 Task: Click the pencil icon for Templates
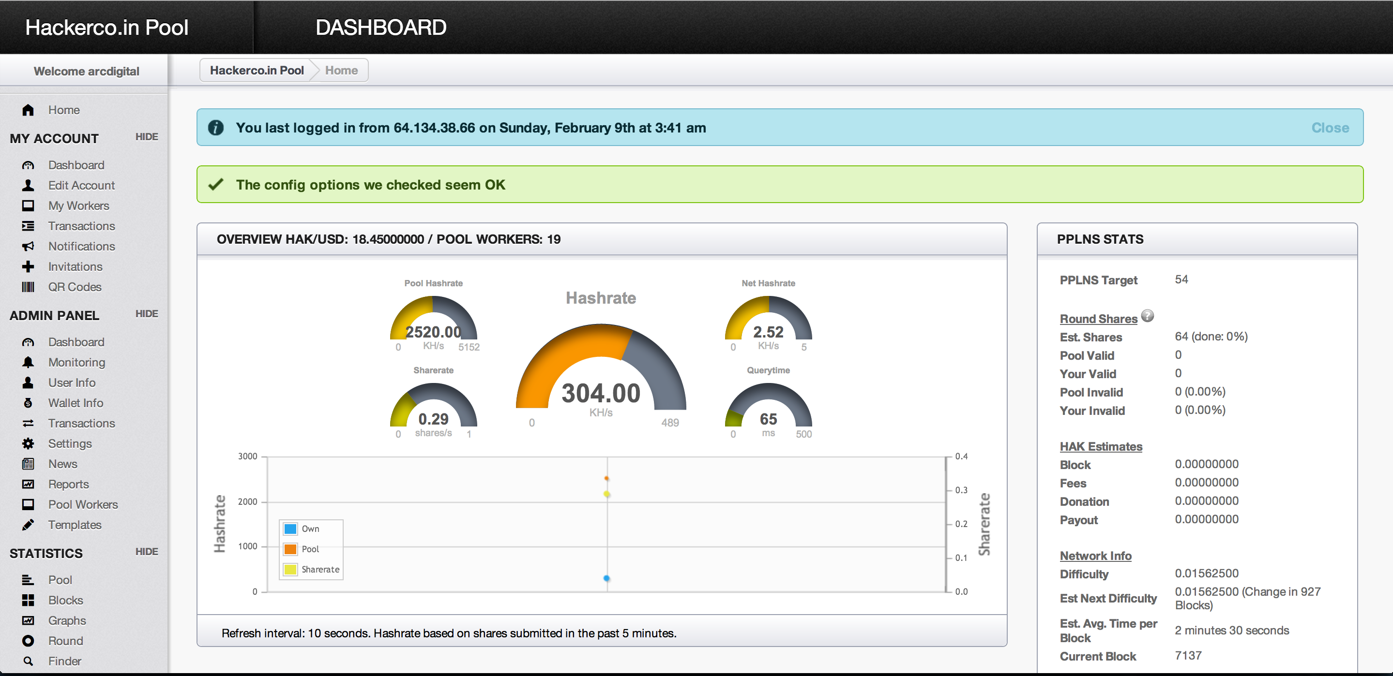pos(28,525)
